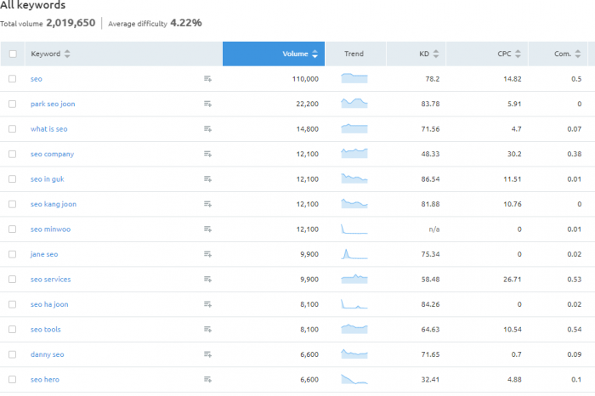
Task: Open the 'seo kang joon' keyword link
Action: 54,204
